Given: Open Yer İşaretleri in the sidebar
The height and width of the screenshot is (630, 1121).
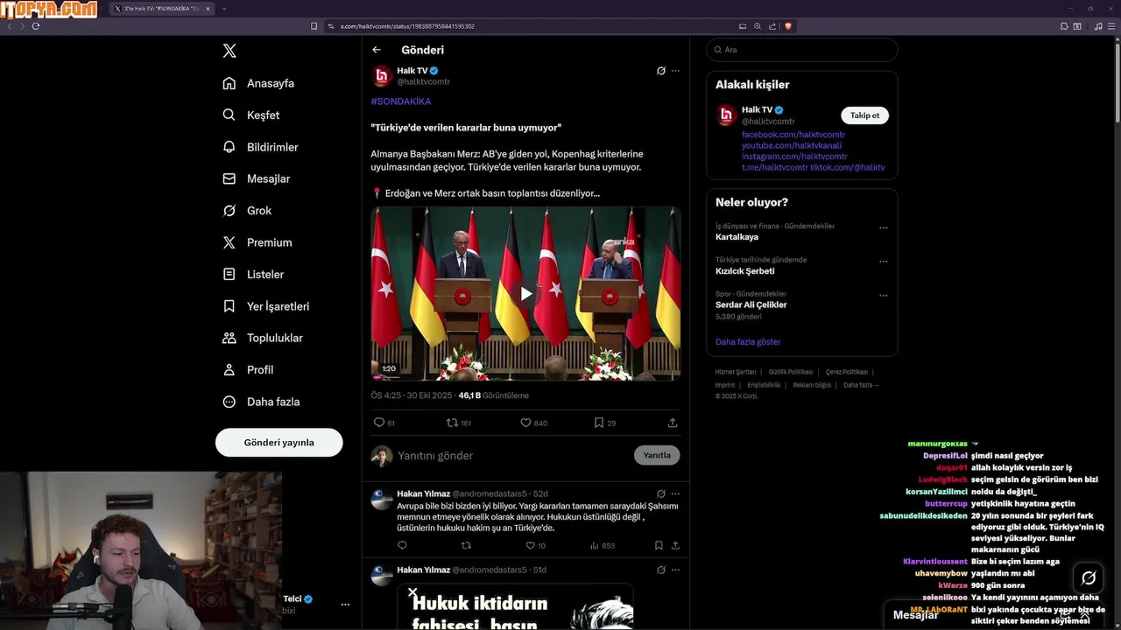Looking at the screenshot, I should click(266, 306).
